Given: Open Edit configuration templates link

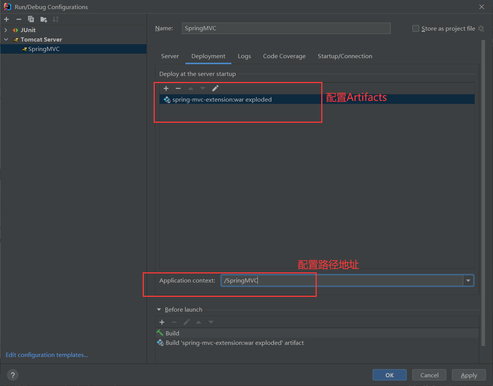Looking at the screenshot, I should 47,355.
